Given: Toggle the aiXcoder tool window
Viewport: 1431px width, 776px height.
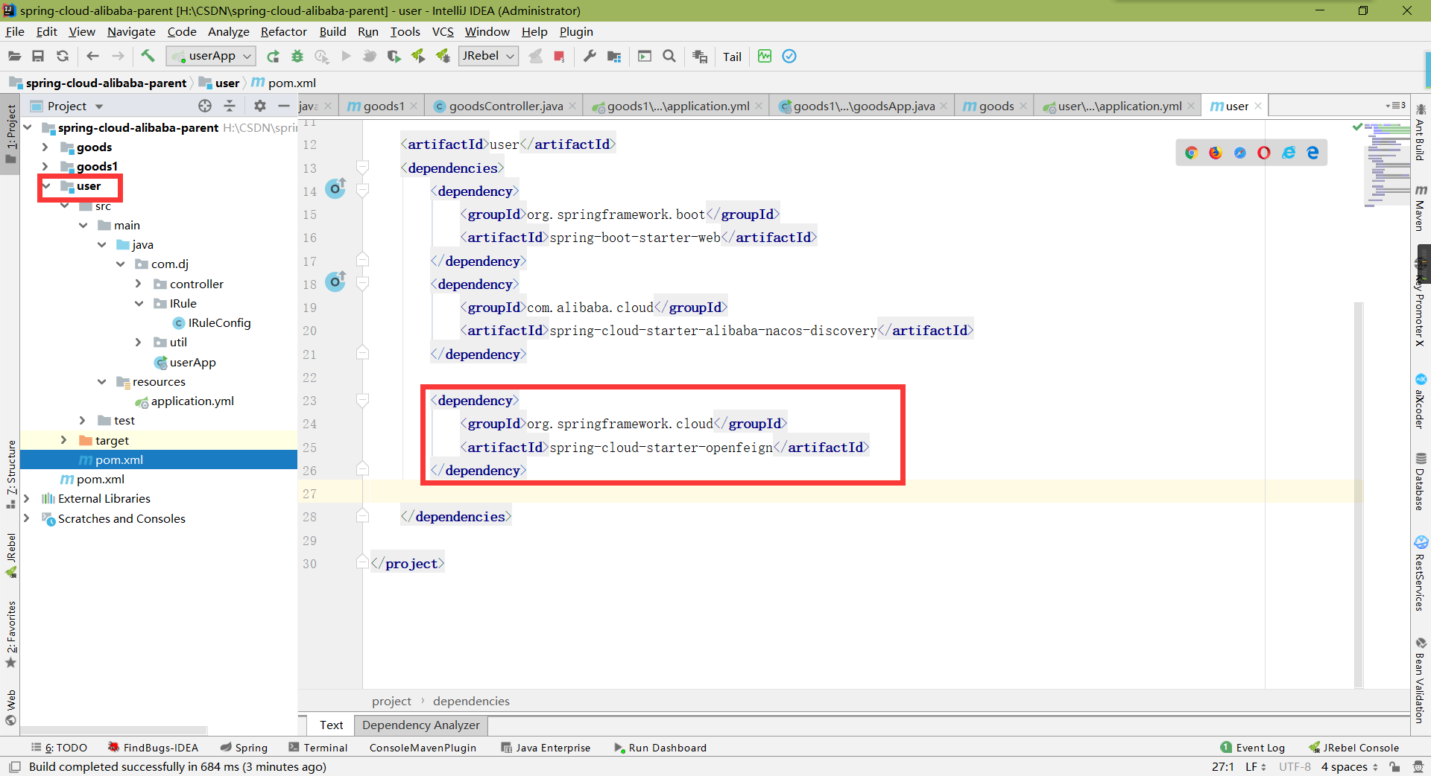Looking at the screenshot, I should click(1421, 401).
